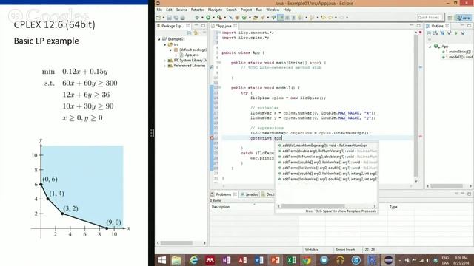Click Last Edit Location icon
474x266 pixels.
tap(323, 18)
